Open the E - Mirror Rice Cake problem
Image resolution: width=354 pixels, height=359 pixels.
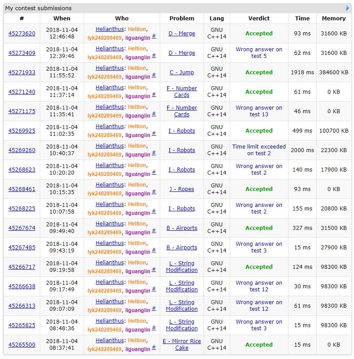click(181, 344)
